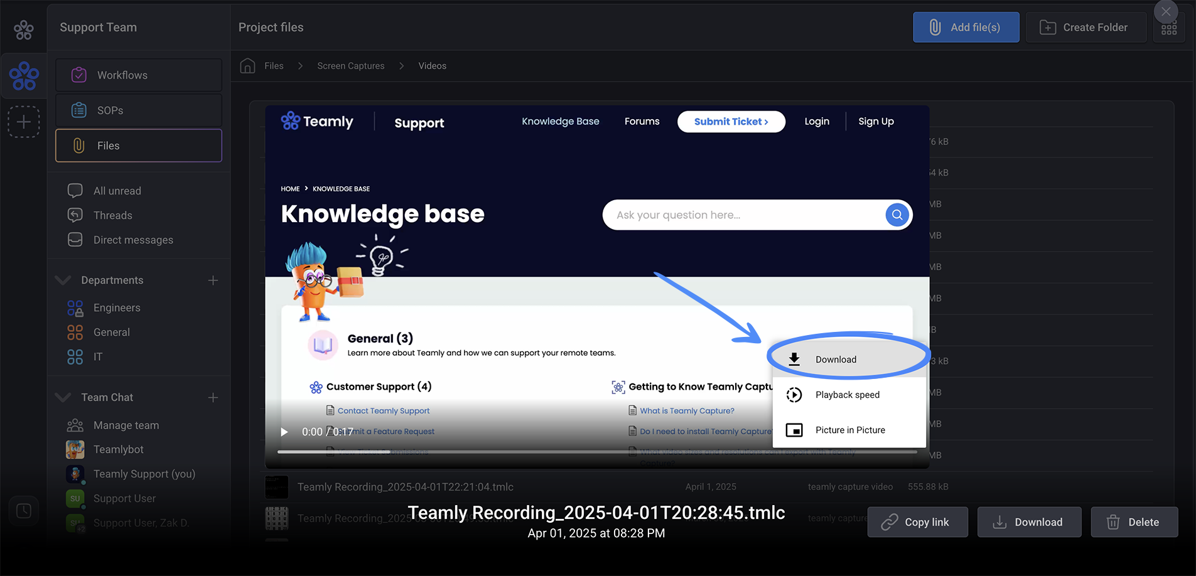Open chat with Teamlybot
Viewport: 1196px width, 576px height.
[119, 449]
